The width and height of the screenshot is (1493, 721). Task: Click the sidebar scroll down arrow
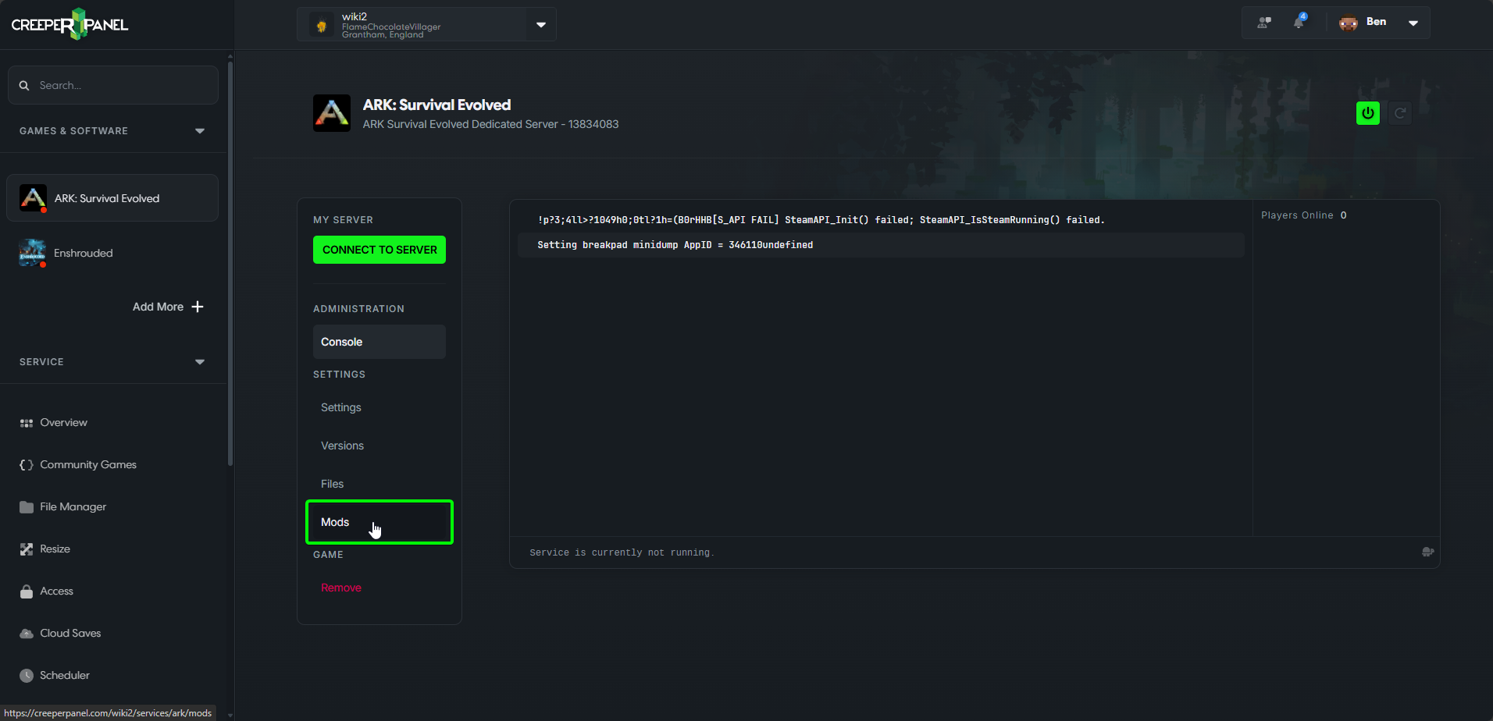point(230,714)
